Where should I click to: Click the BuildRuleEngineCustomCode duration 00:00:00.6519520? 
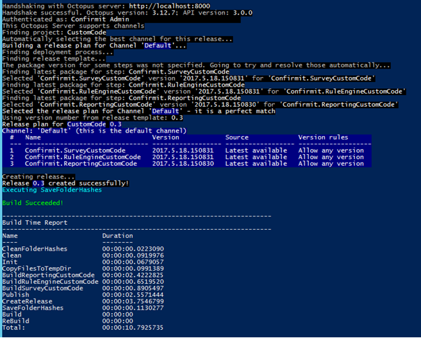(133, 282)
